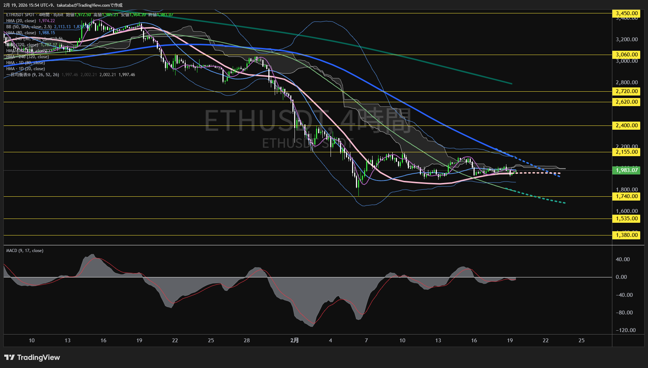This screenshot has width=648, height=368.
Task: Click the 1,740.00 support price label
Action: pyautogui.click(x=626, y=196)
